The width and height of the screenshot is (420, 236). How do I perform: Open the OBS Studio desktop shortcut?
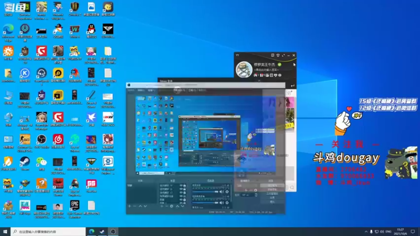[x=41, y=142]
